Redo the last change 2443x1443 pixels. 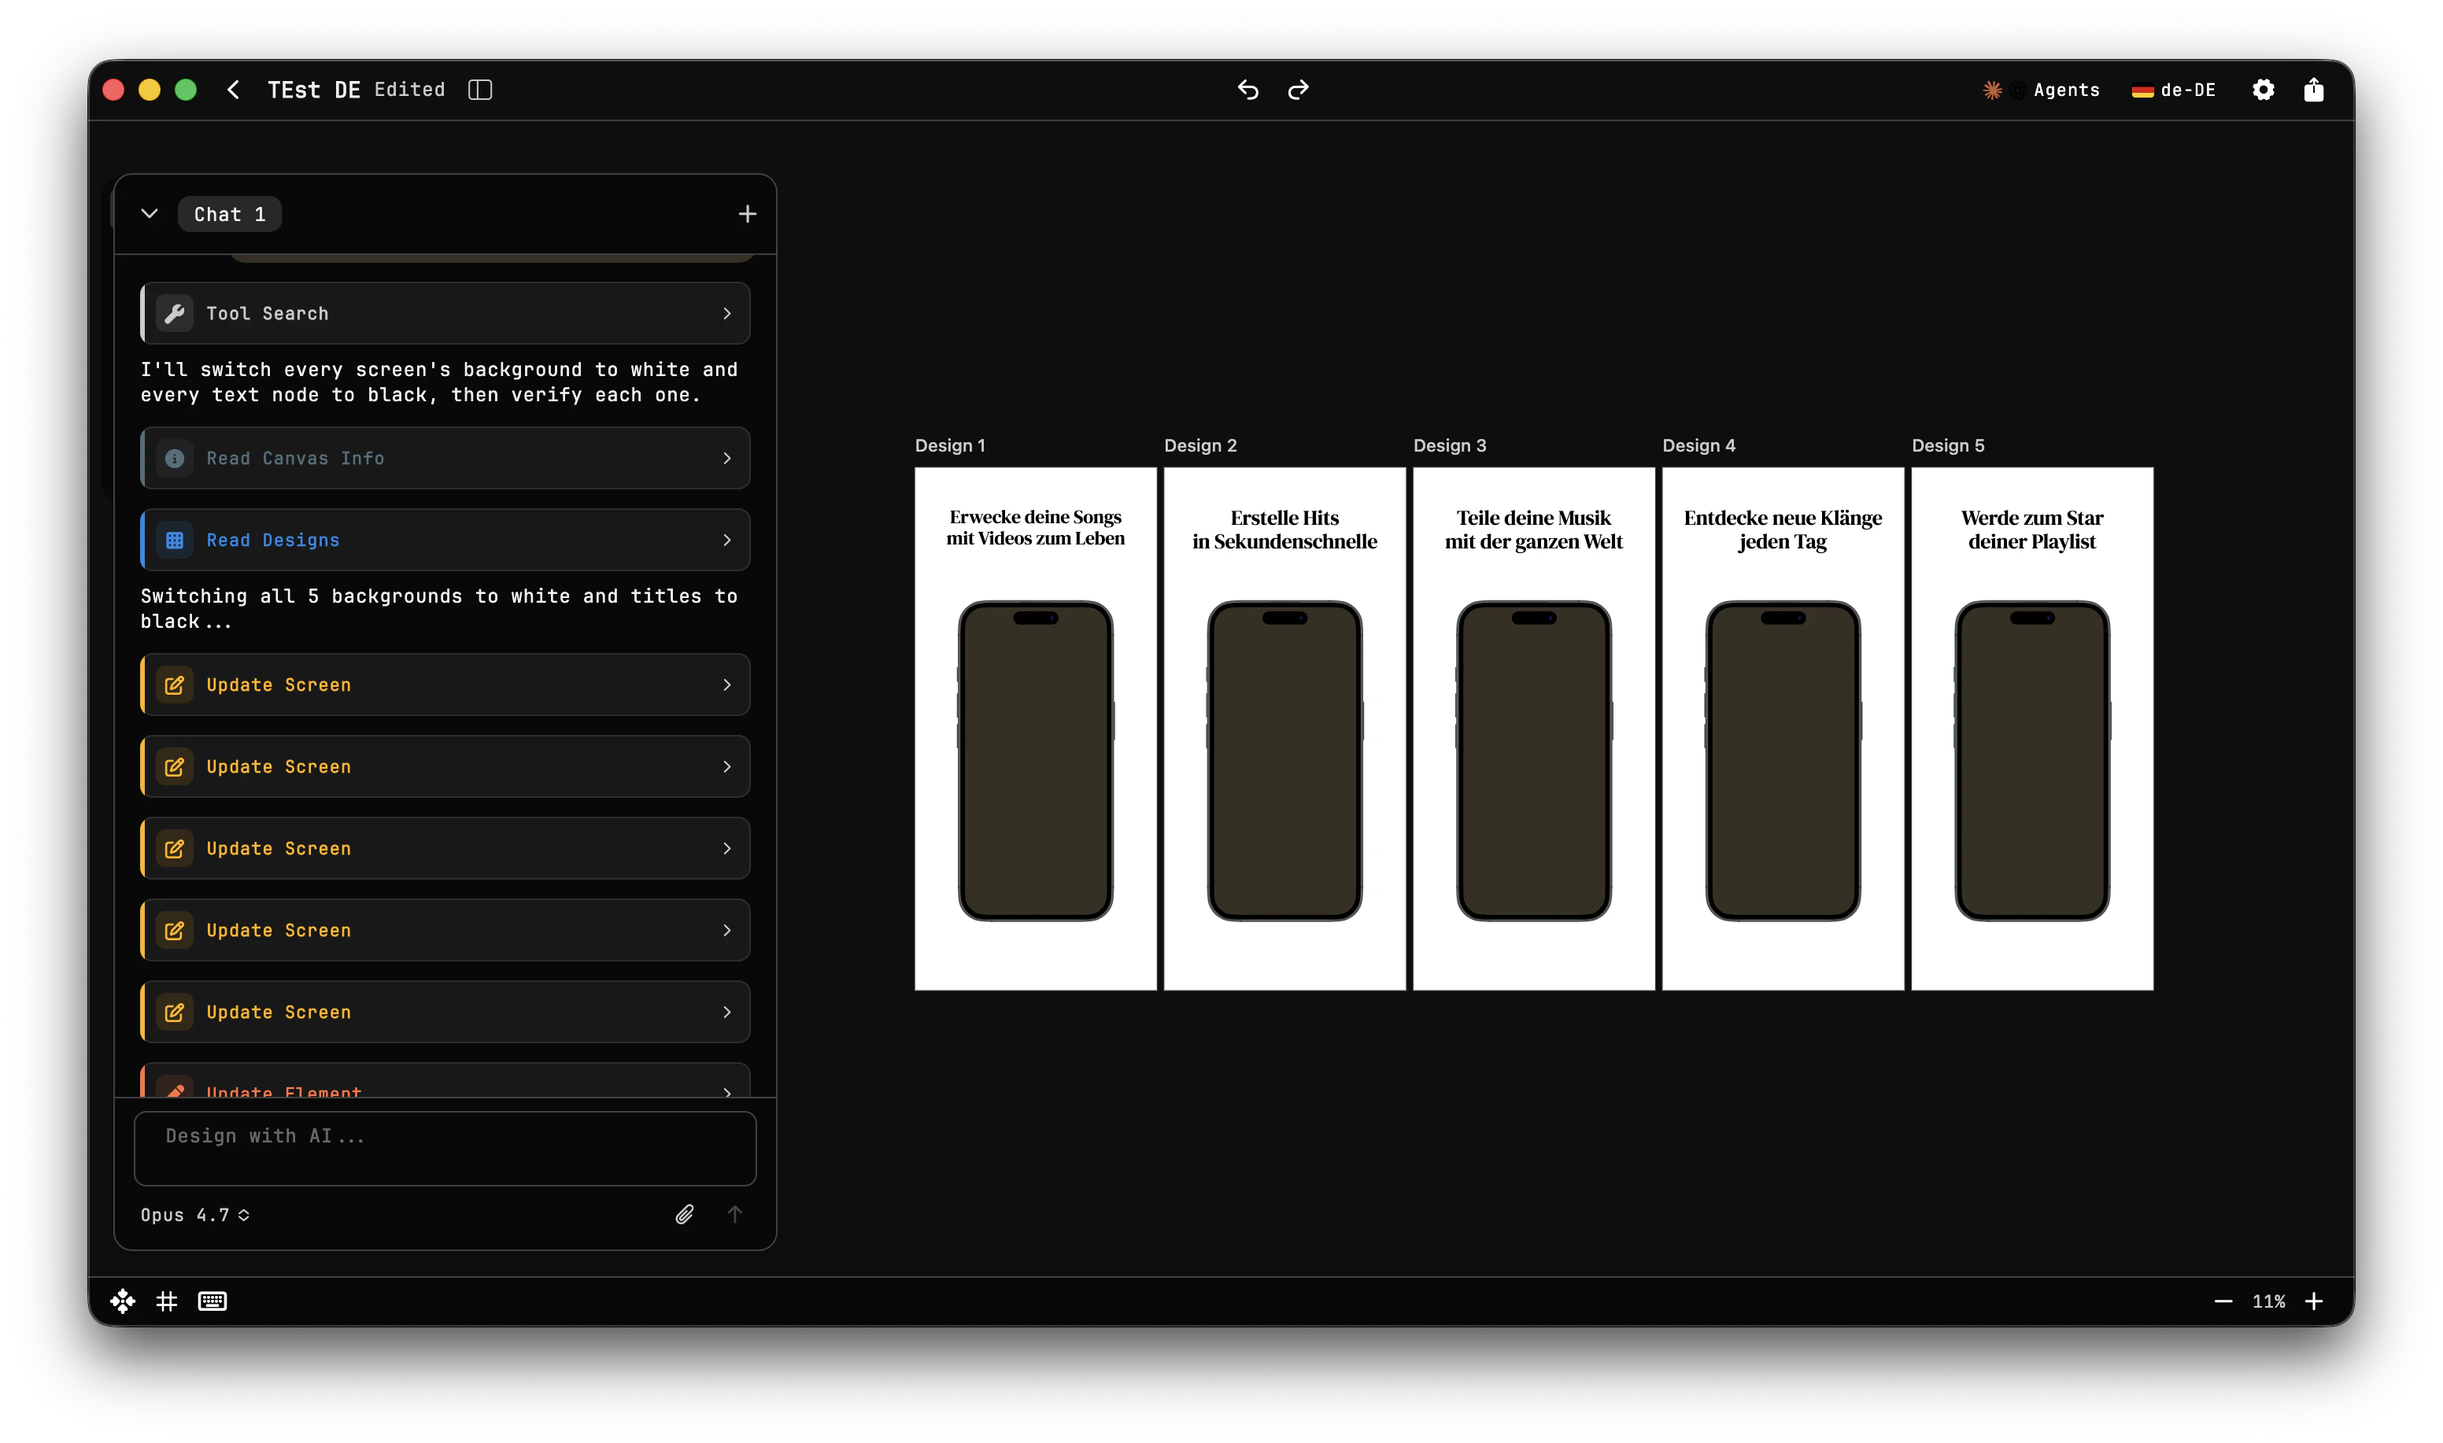coord(1299,90)
